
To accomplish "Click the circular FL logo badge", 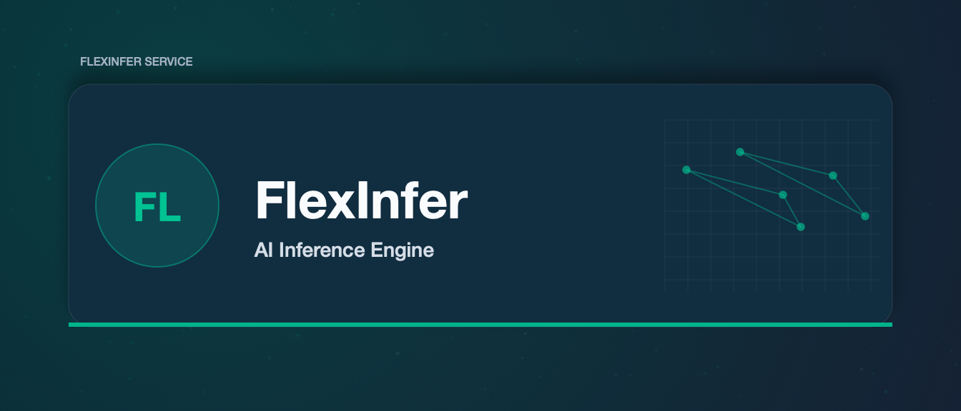I will (x=157, y=205).
